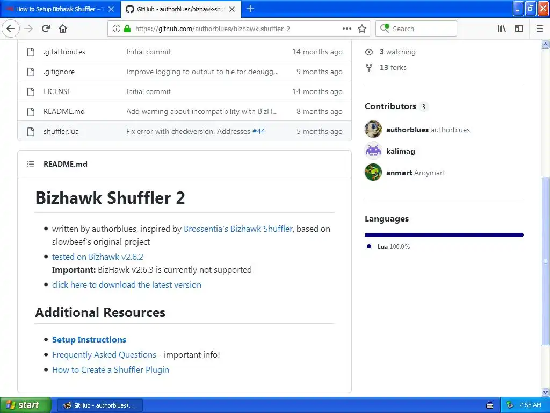Open the browser home page icon

pyautogui.click(x=63, y=29)
